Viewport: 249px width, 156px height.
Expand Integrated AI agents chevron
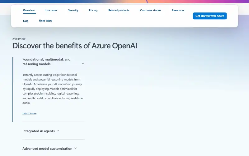(58, 131)
